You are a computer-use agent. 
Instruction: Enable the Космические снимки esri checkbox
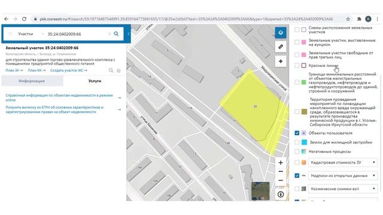pyautogui.click(x=297, y=189)
